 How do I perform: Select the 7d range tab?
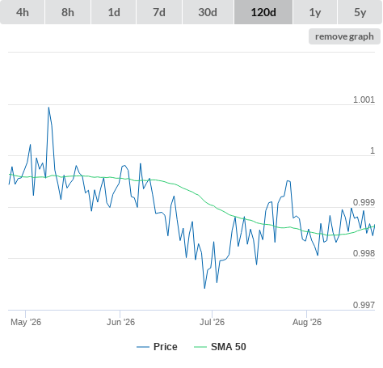pos(159,12)
